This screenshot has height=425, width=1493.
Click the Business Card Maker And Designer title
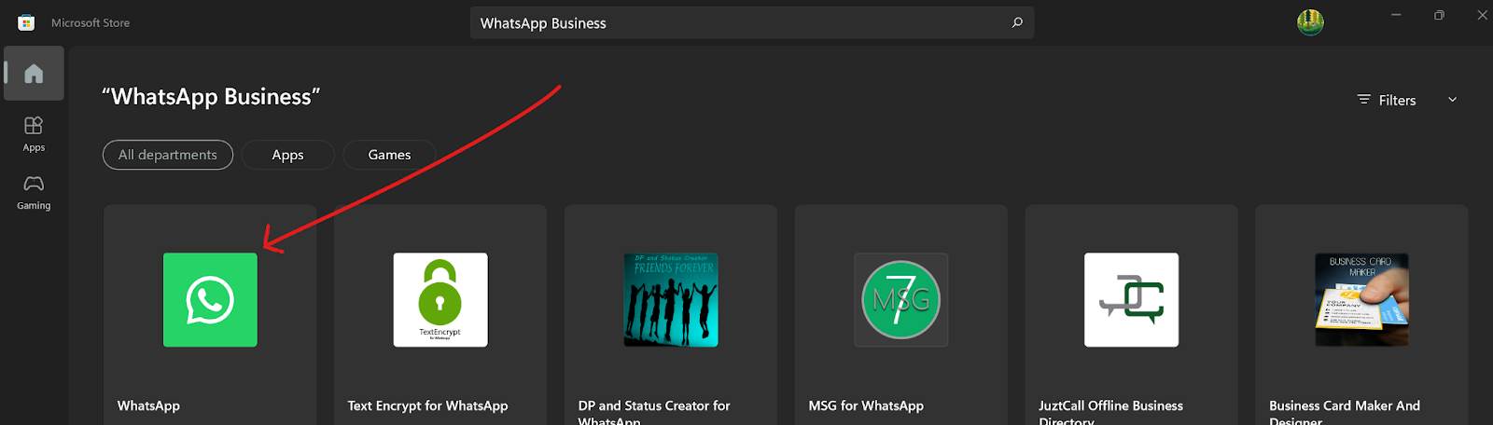pyautogui.click(x=1345, y=414)
